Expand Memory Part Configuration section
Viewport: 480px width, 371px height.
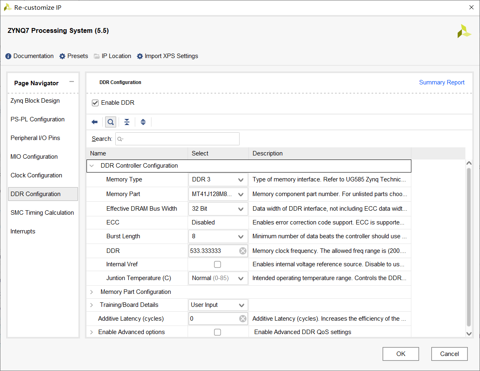pyautogui.click(x=92, y=292)
